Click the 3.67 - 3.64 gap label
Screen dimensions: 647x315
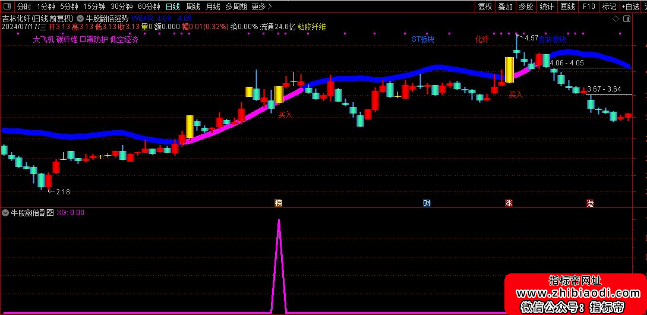[604, 89]
